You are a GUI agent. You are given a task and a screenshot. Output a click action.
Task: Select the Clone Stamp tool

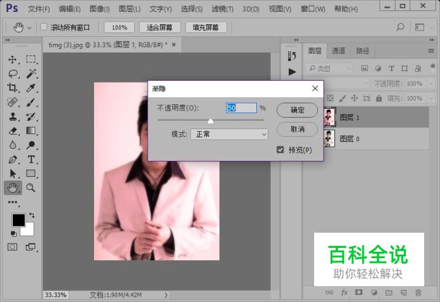(x=12, y=116)
